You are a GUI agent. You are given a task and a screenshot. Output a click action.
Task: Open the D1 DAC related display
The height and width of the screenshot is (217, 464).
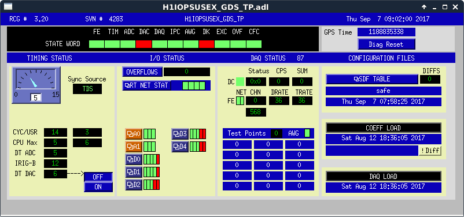tap(134, 172)
